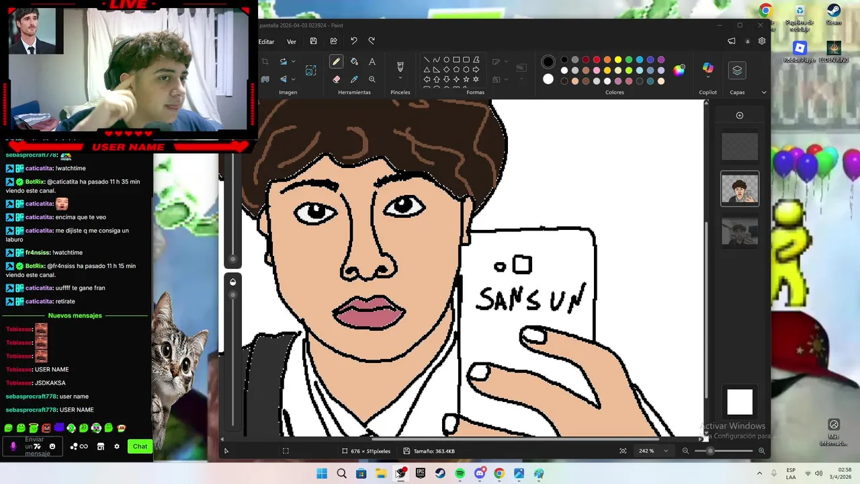Image resolution: width=860 pixels, height=484 pixels.
Task: Click the Share icon in Paint
Action: (333, 41)
